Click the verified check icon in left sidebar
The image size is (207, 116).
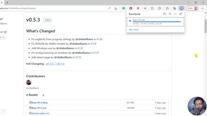(x=5, y=32)
